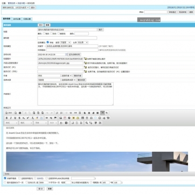Apply Underline formatting
The width and height of the screenshot is (195, 195).
[x=15, y=118]
